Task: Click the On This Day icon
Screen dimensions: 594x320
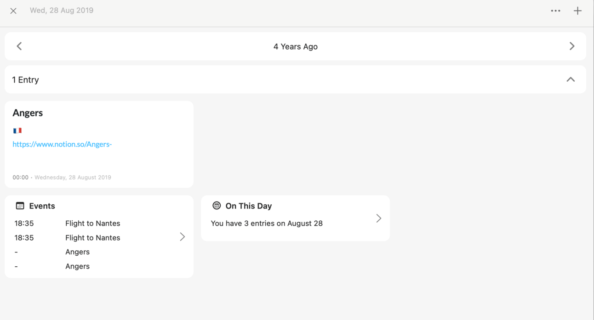Action: [x=217, y=206]
